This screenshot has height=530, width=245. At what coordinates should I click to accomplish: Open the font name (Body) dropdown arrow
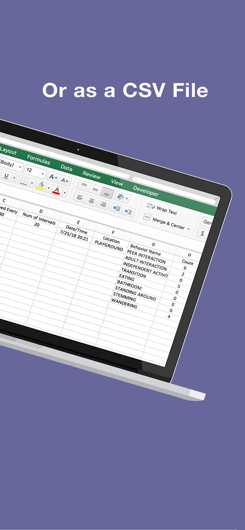coord(20,167)
